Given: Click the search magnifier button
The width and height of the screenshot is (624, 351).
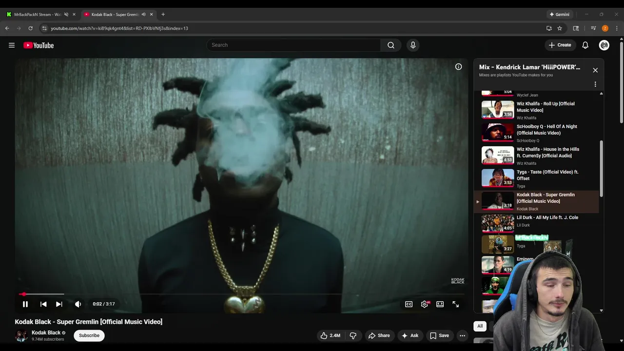Looking at the screenshot, I should (391, 45).
